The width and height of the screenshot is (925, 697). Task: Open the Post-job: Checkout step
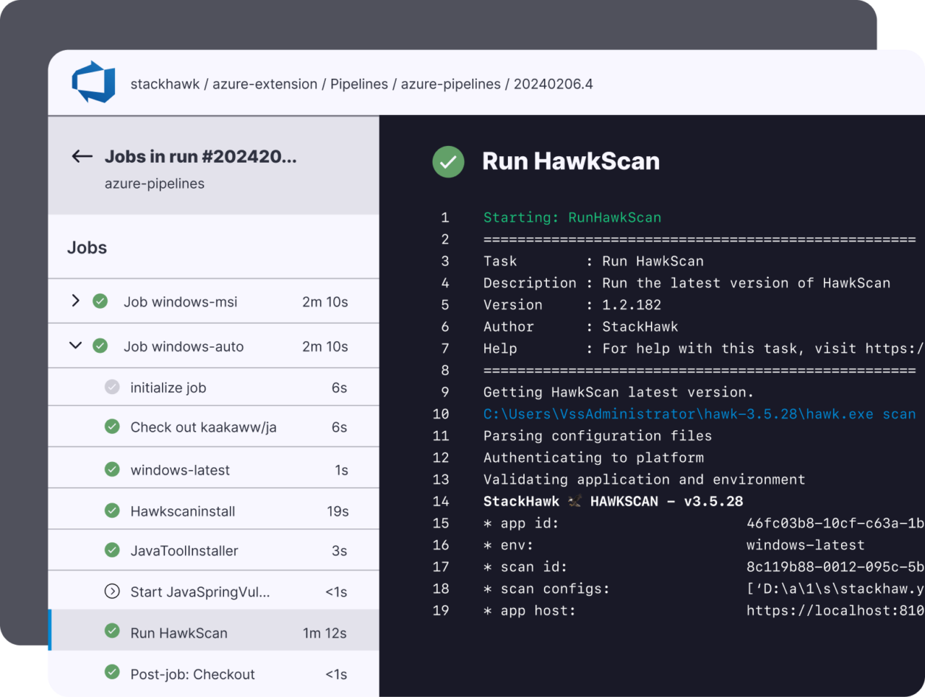click(x=214, y=673)
